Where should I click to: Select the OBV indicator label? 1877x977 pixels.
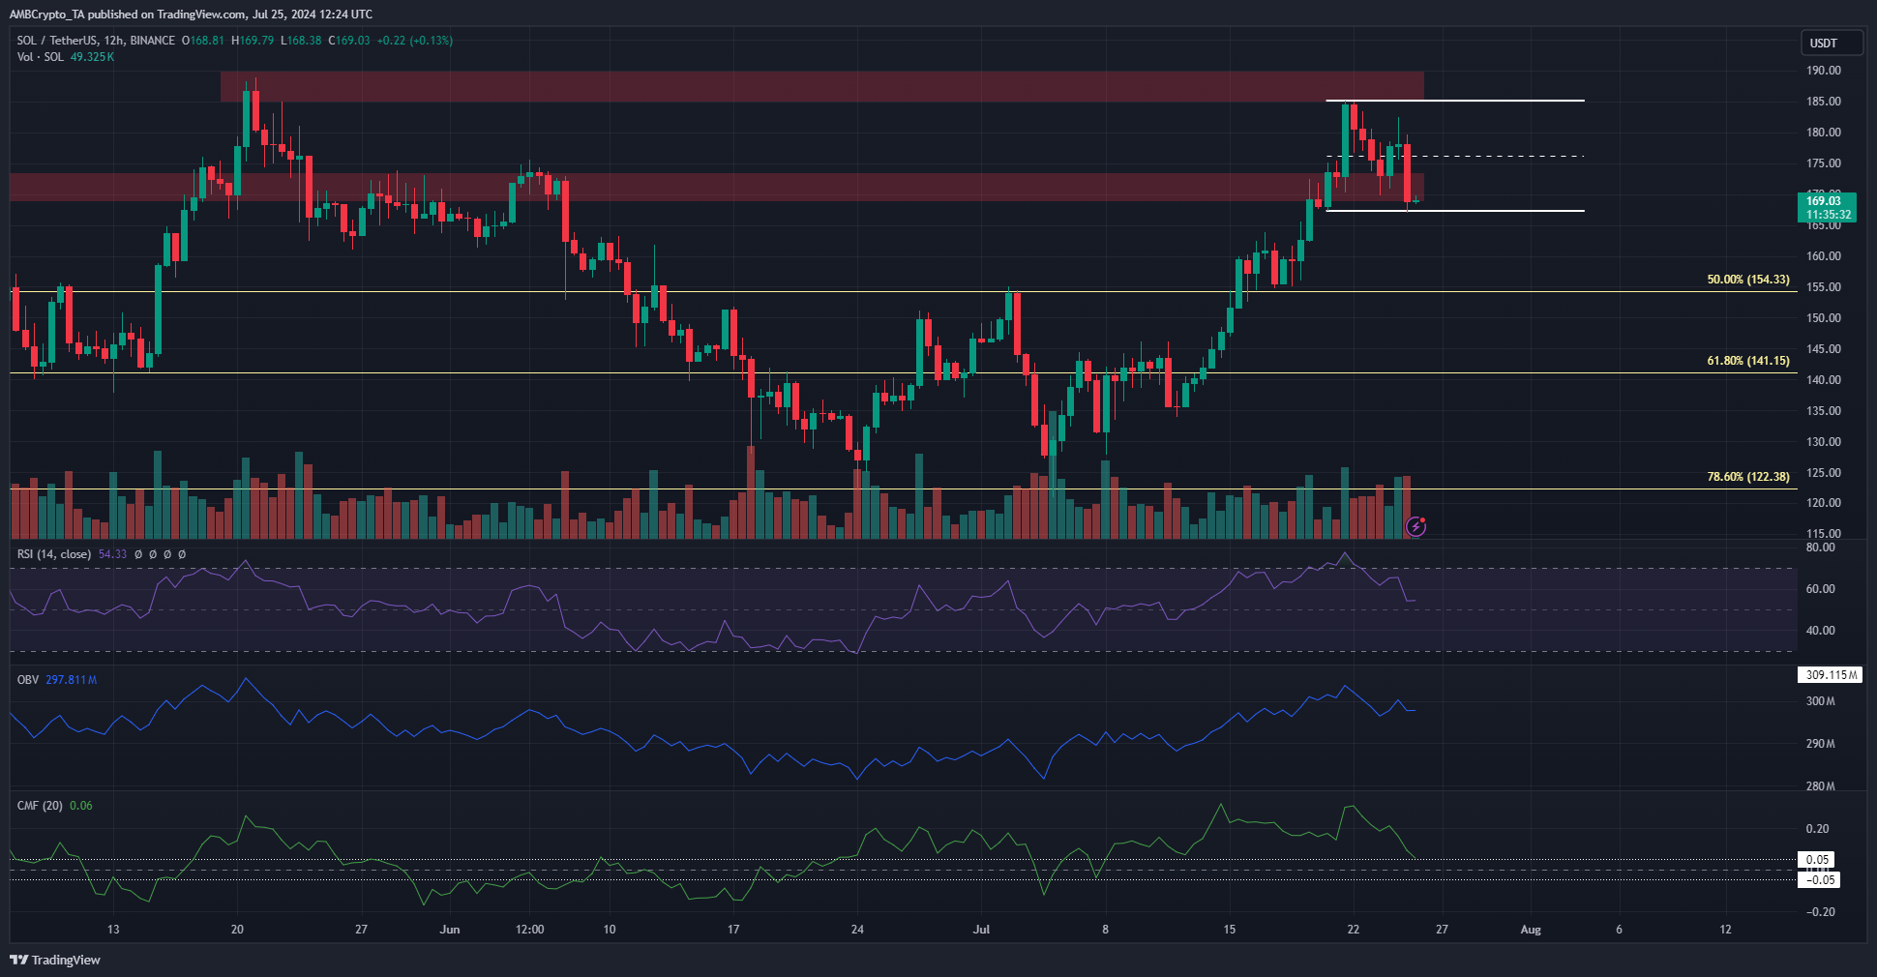28,680
